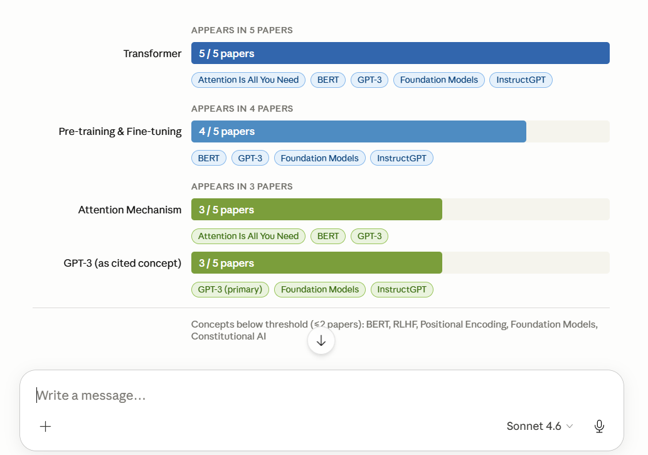
Task: Click the microphone voice input icon
Action: (599, 426)
